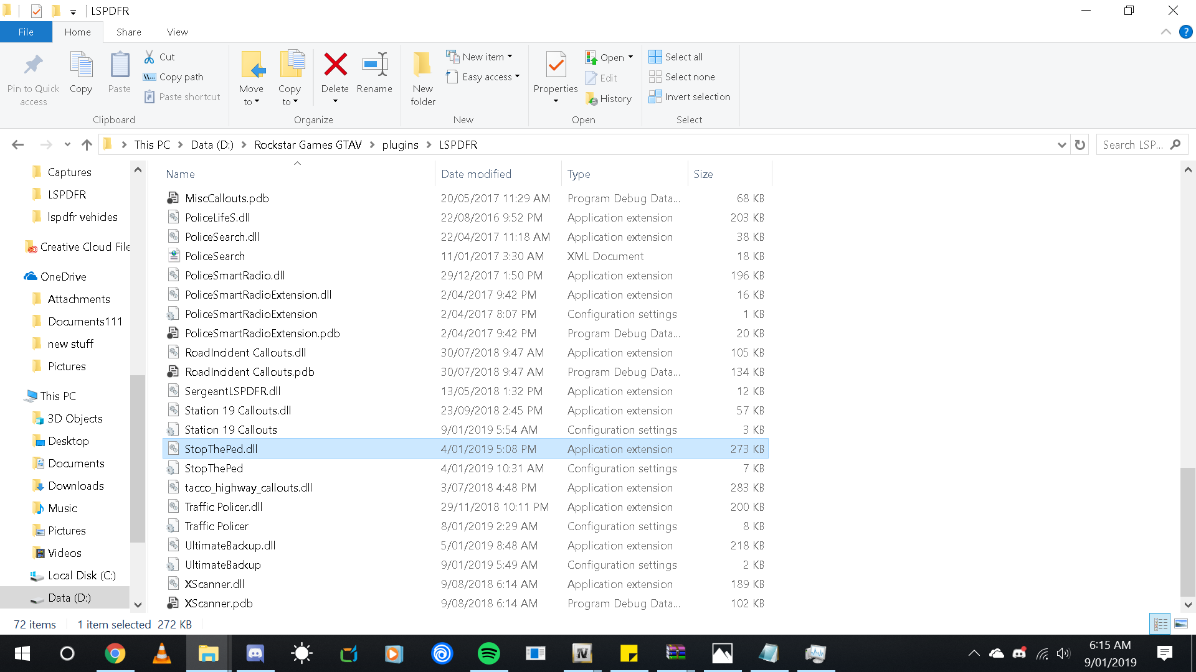The width and height of the screenshot is (1196, 672).
Task: Click the Cut scissors icon
Action: 149,57
